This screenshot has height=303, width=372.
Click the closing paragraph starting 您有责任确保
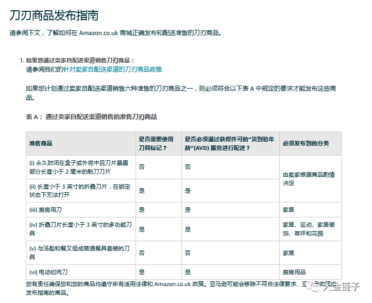(x=181, y=288)
